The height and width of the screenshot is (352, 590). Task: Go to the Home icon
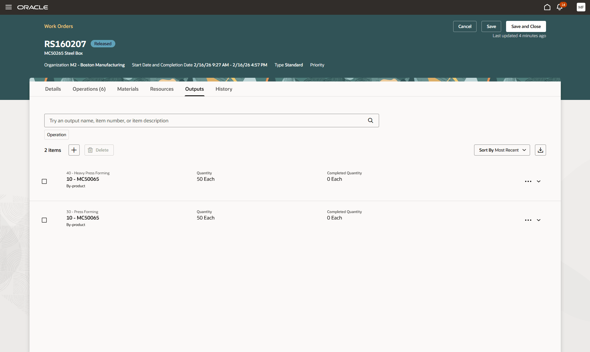pyautogui.click(x=547, y=7)
